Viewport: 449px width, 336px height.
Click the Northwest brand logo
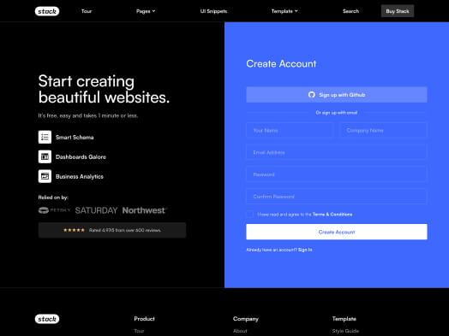pyautogui.click(x=144, y=210)
